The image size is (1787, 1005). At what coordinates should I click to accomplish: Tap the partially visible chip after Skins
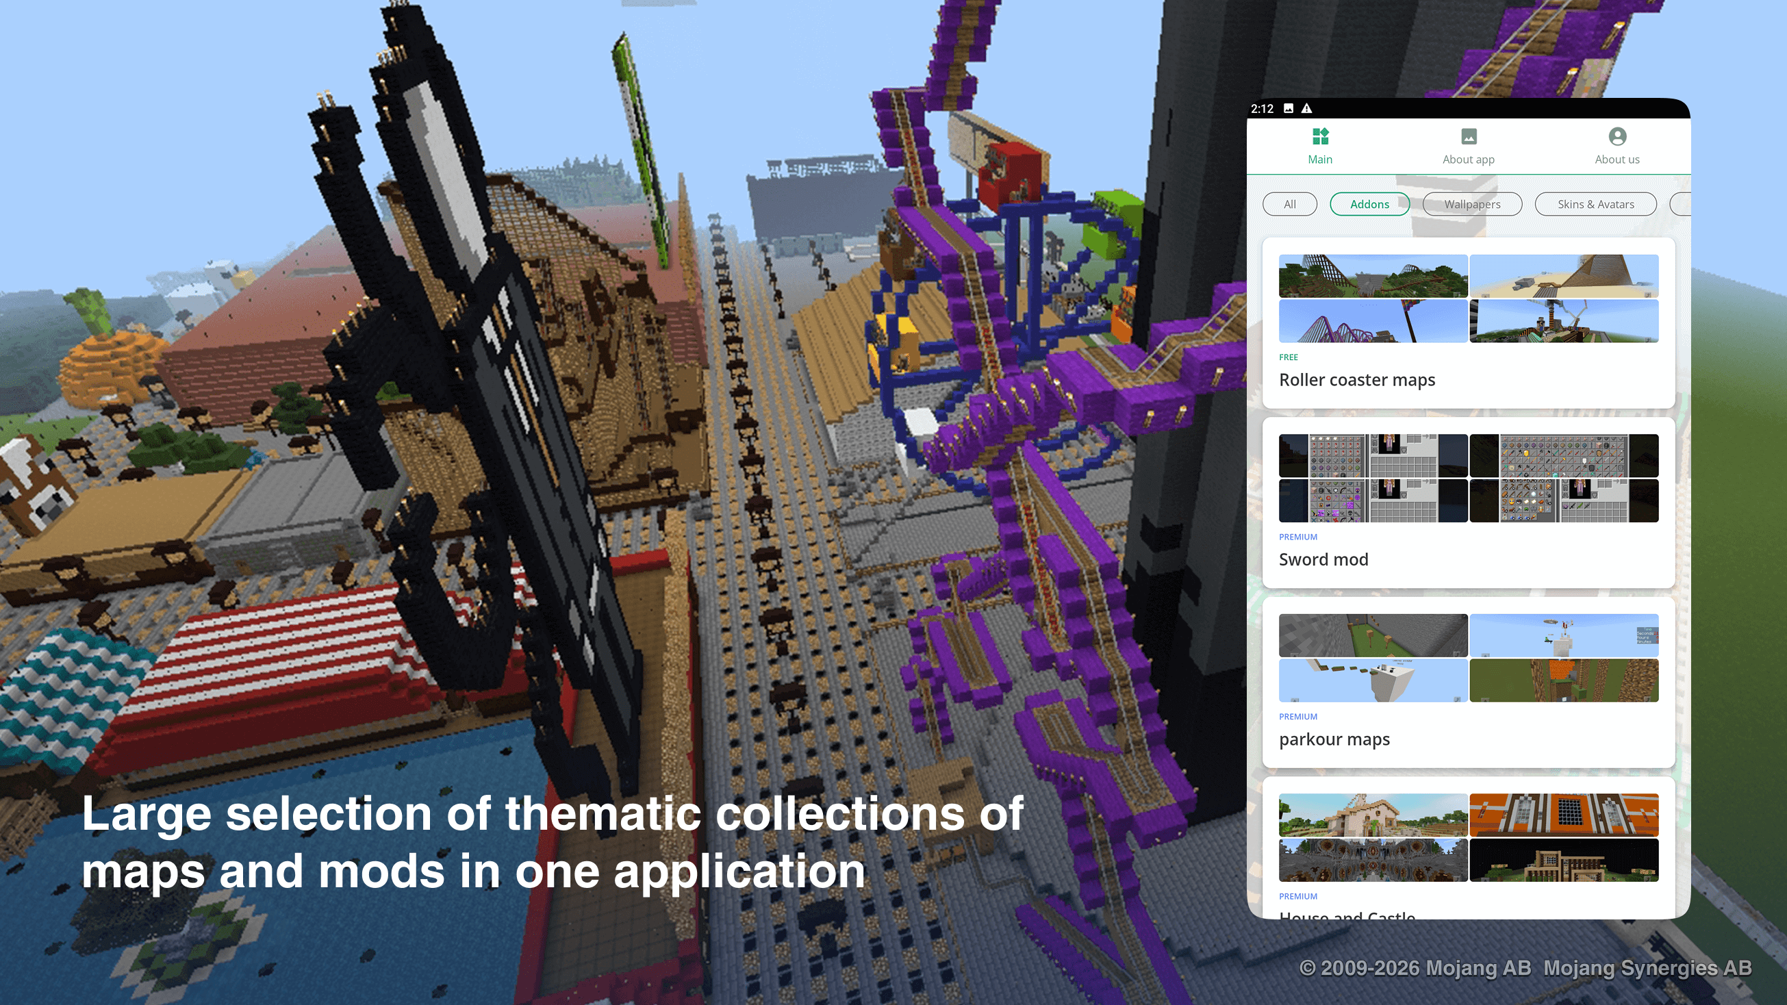1681,204
